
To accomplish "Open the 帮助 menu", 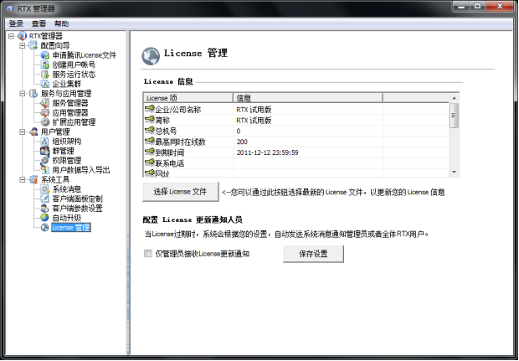I will coord(62,23).
